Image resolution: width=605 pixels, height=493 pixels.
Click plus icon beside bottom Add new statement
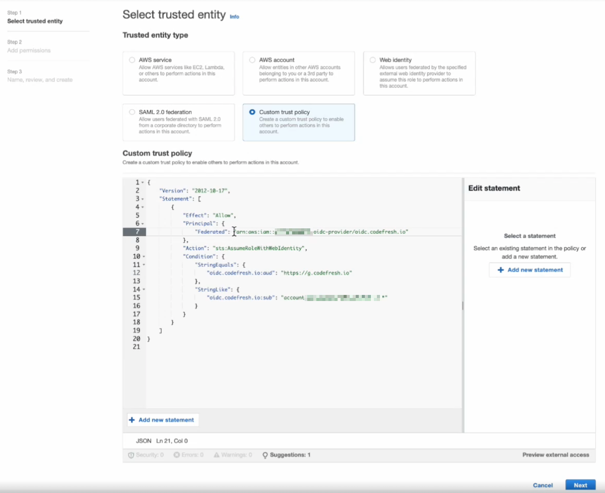(x=132, y=420)
